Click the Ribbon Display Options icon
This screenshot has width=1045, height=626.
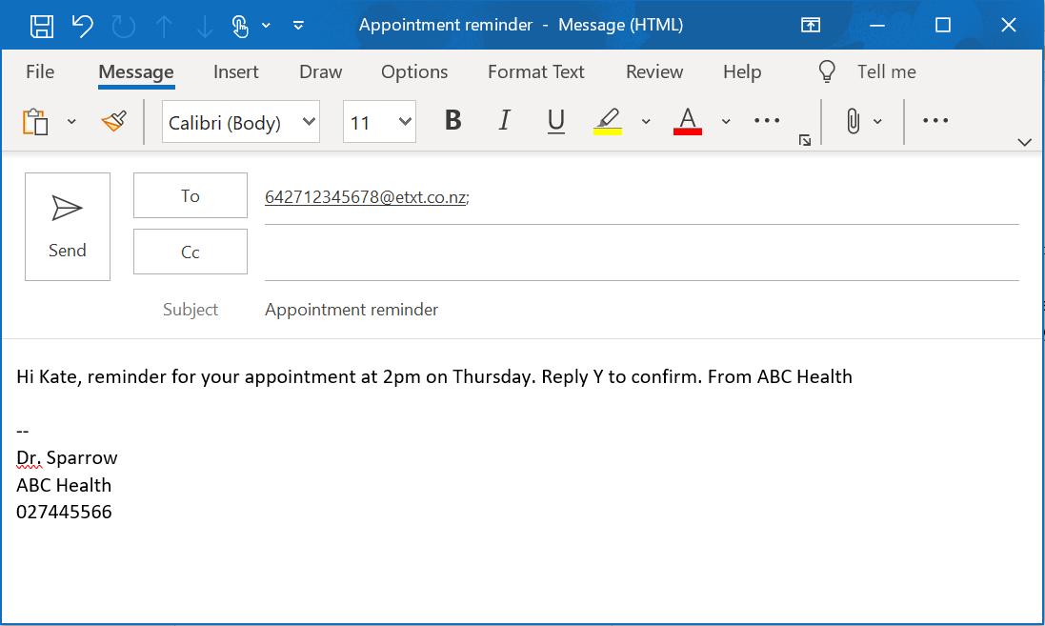point(810,26)
